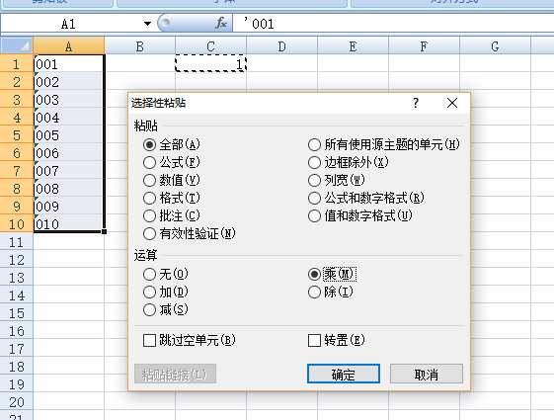This screenshot has width=554, height=420.
Task: Select 列宽(W) paste option
Action: click(x=337, y=180)
